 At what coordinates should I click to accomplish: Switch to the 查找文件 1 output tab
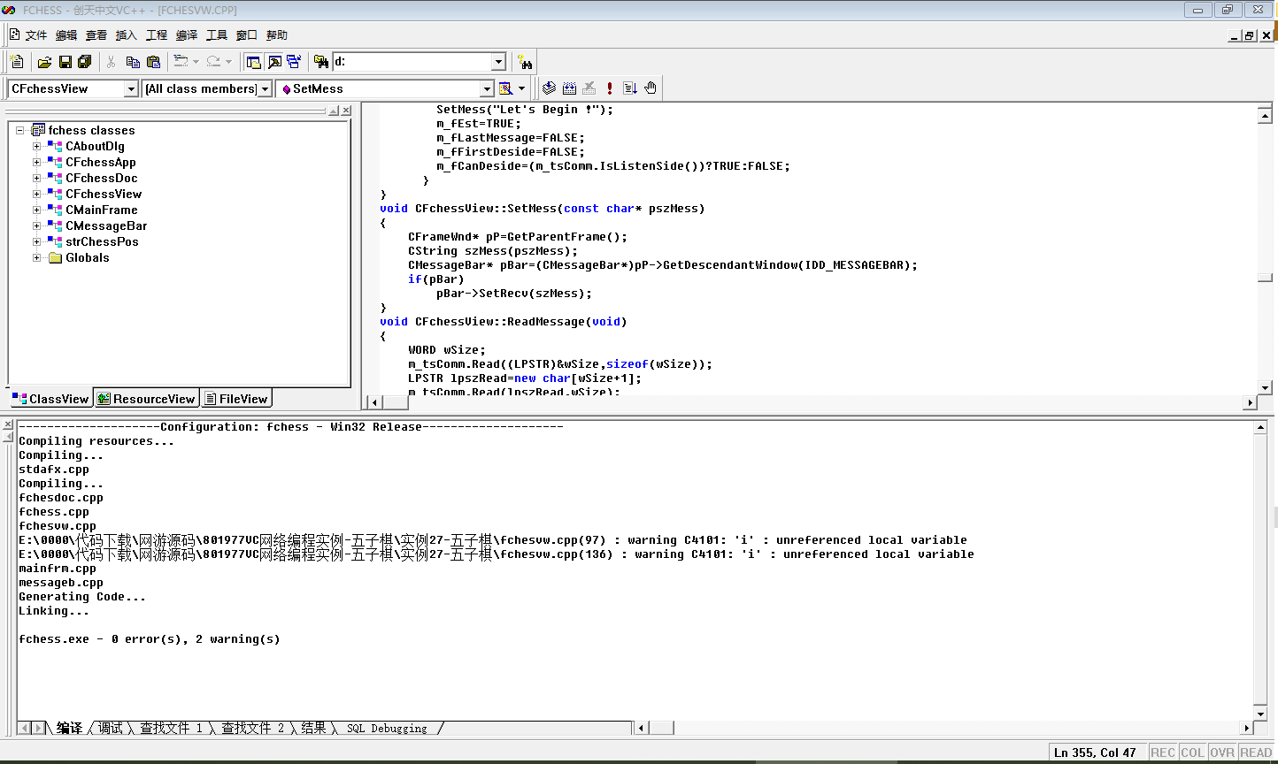(x=172, y=728)
